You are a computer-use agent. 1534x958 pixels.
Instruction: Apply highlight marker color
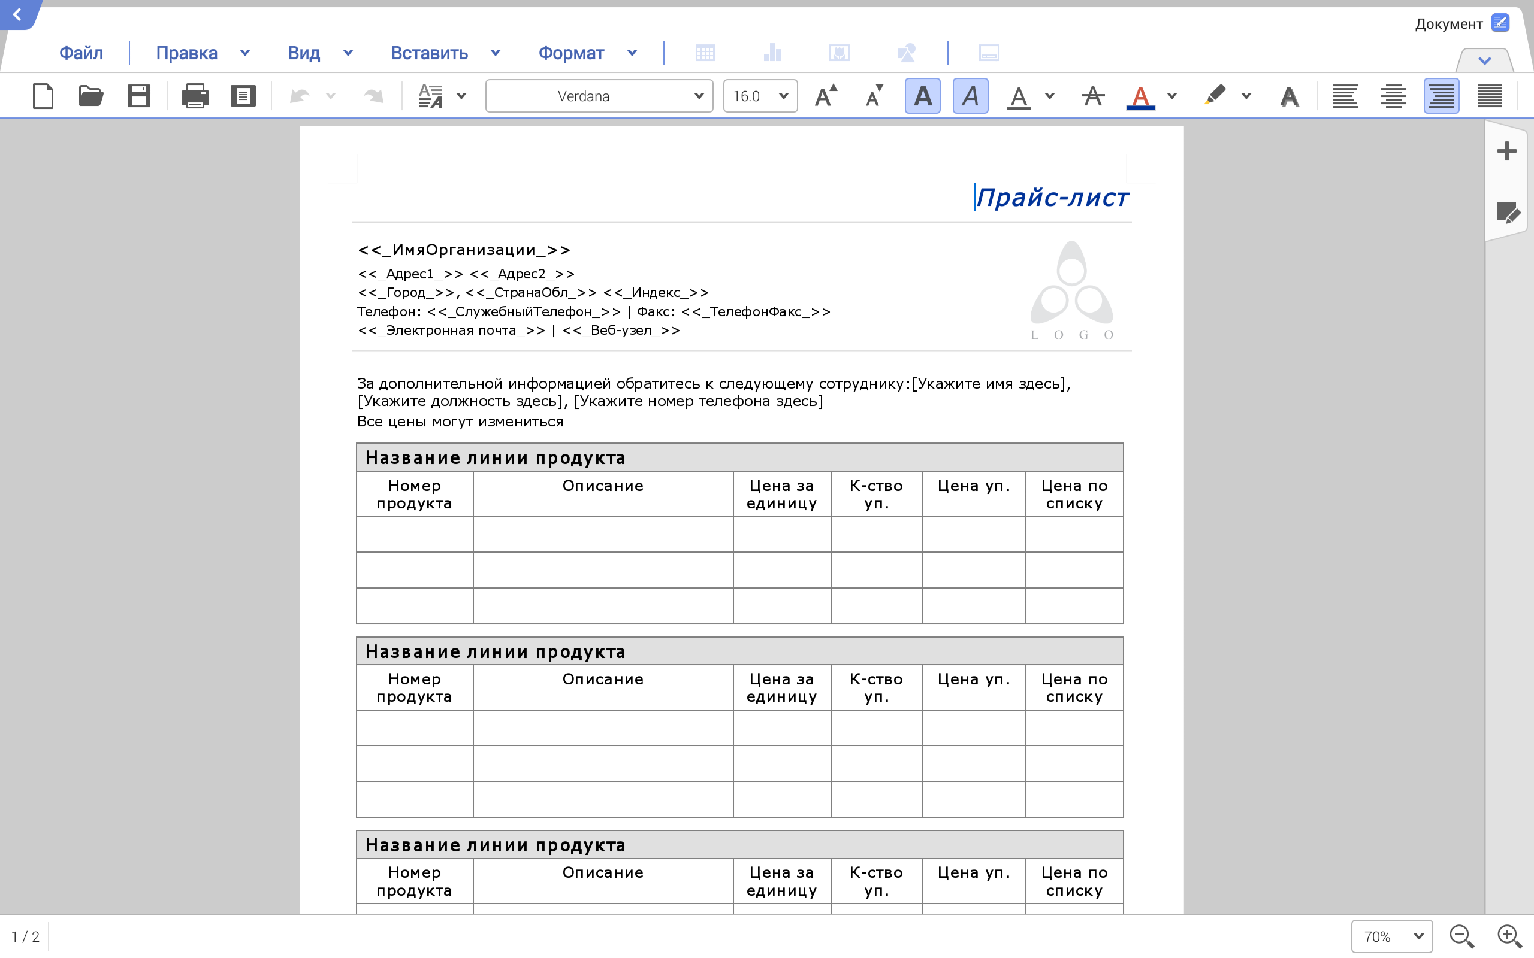coord(1215,96)
